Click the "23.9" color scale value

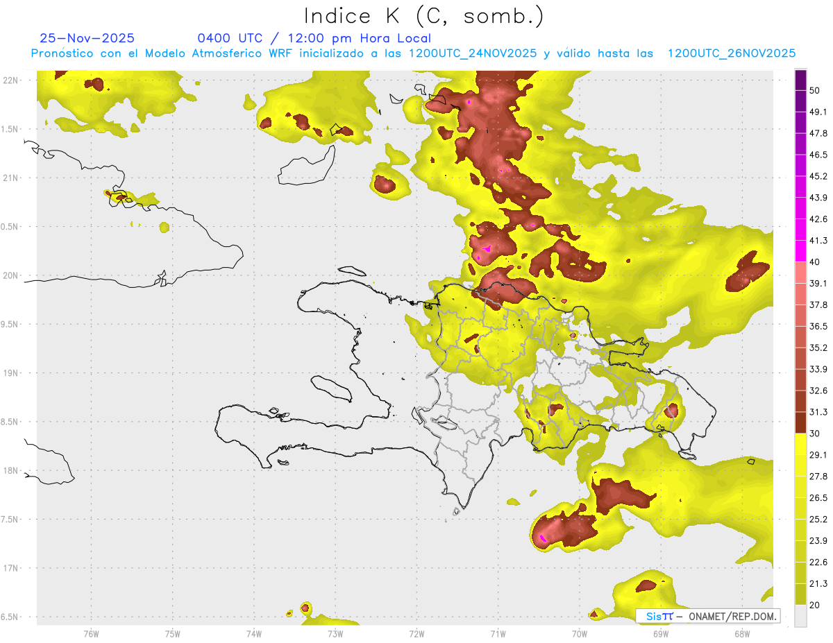pos(818,541)
